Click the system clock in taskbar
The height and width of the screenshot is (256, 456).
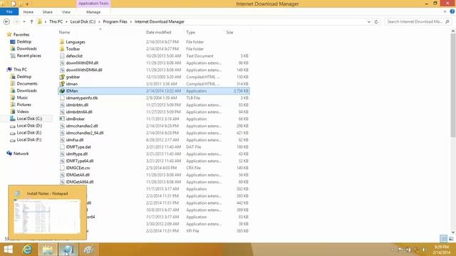tap(442, 250)
